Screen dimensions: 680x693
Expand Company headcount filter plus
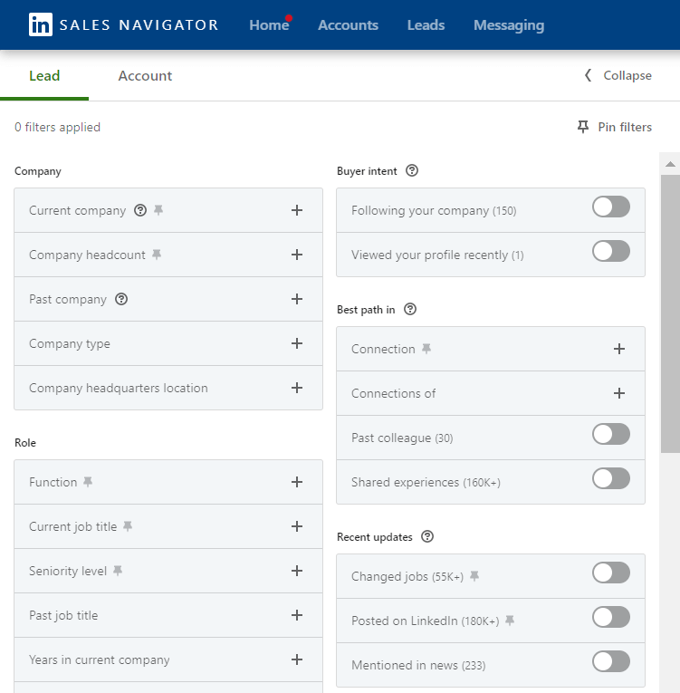[297, 255]
